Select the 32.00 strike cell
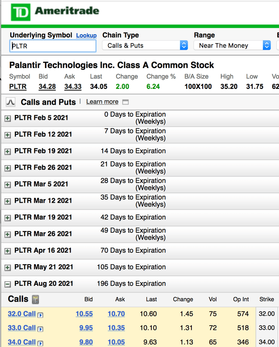The width and height of the screenshot is (279, 347). [x=267, y=314]
